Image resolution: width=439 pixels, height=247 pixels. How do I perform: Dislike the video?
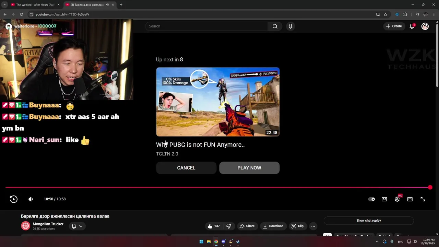(x=229, y=226)
